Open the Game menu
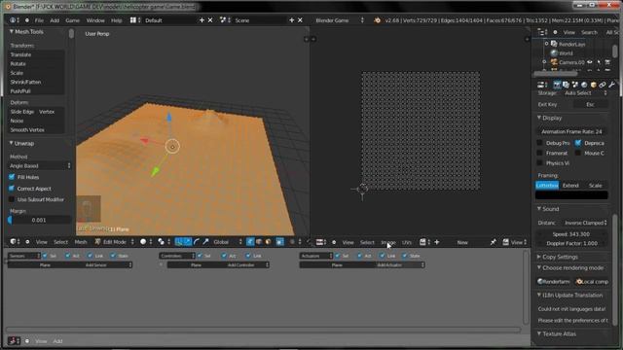The image size is (623, 350). pyautogui.click(x=72, y=20)
